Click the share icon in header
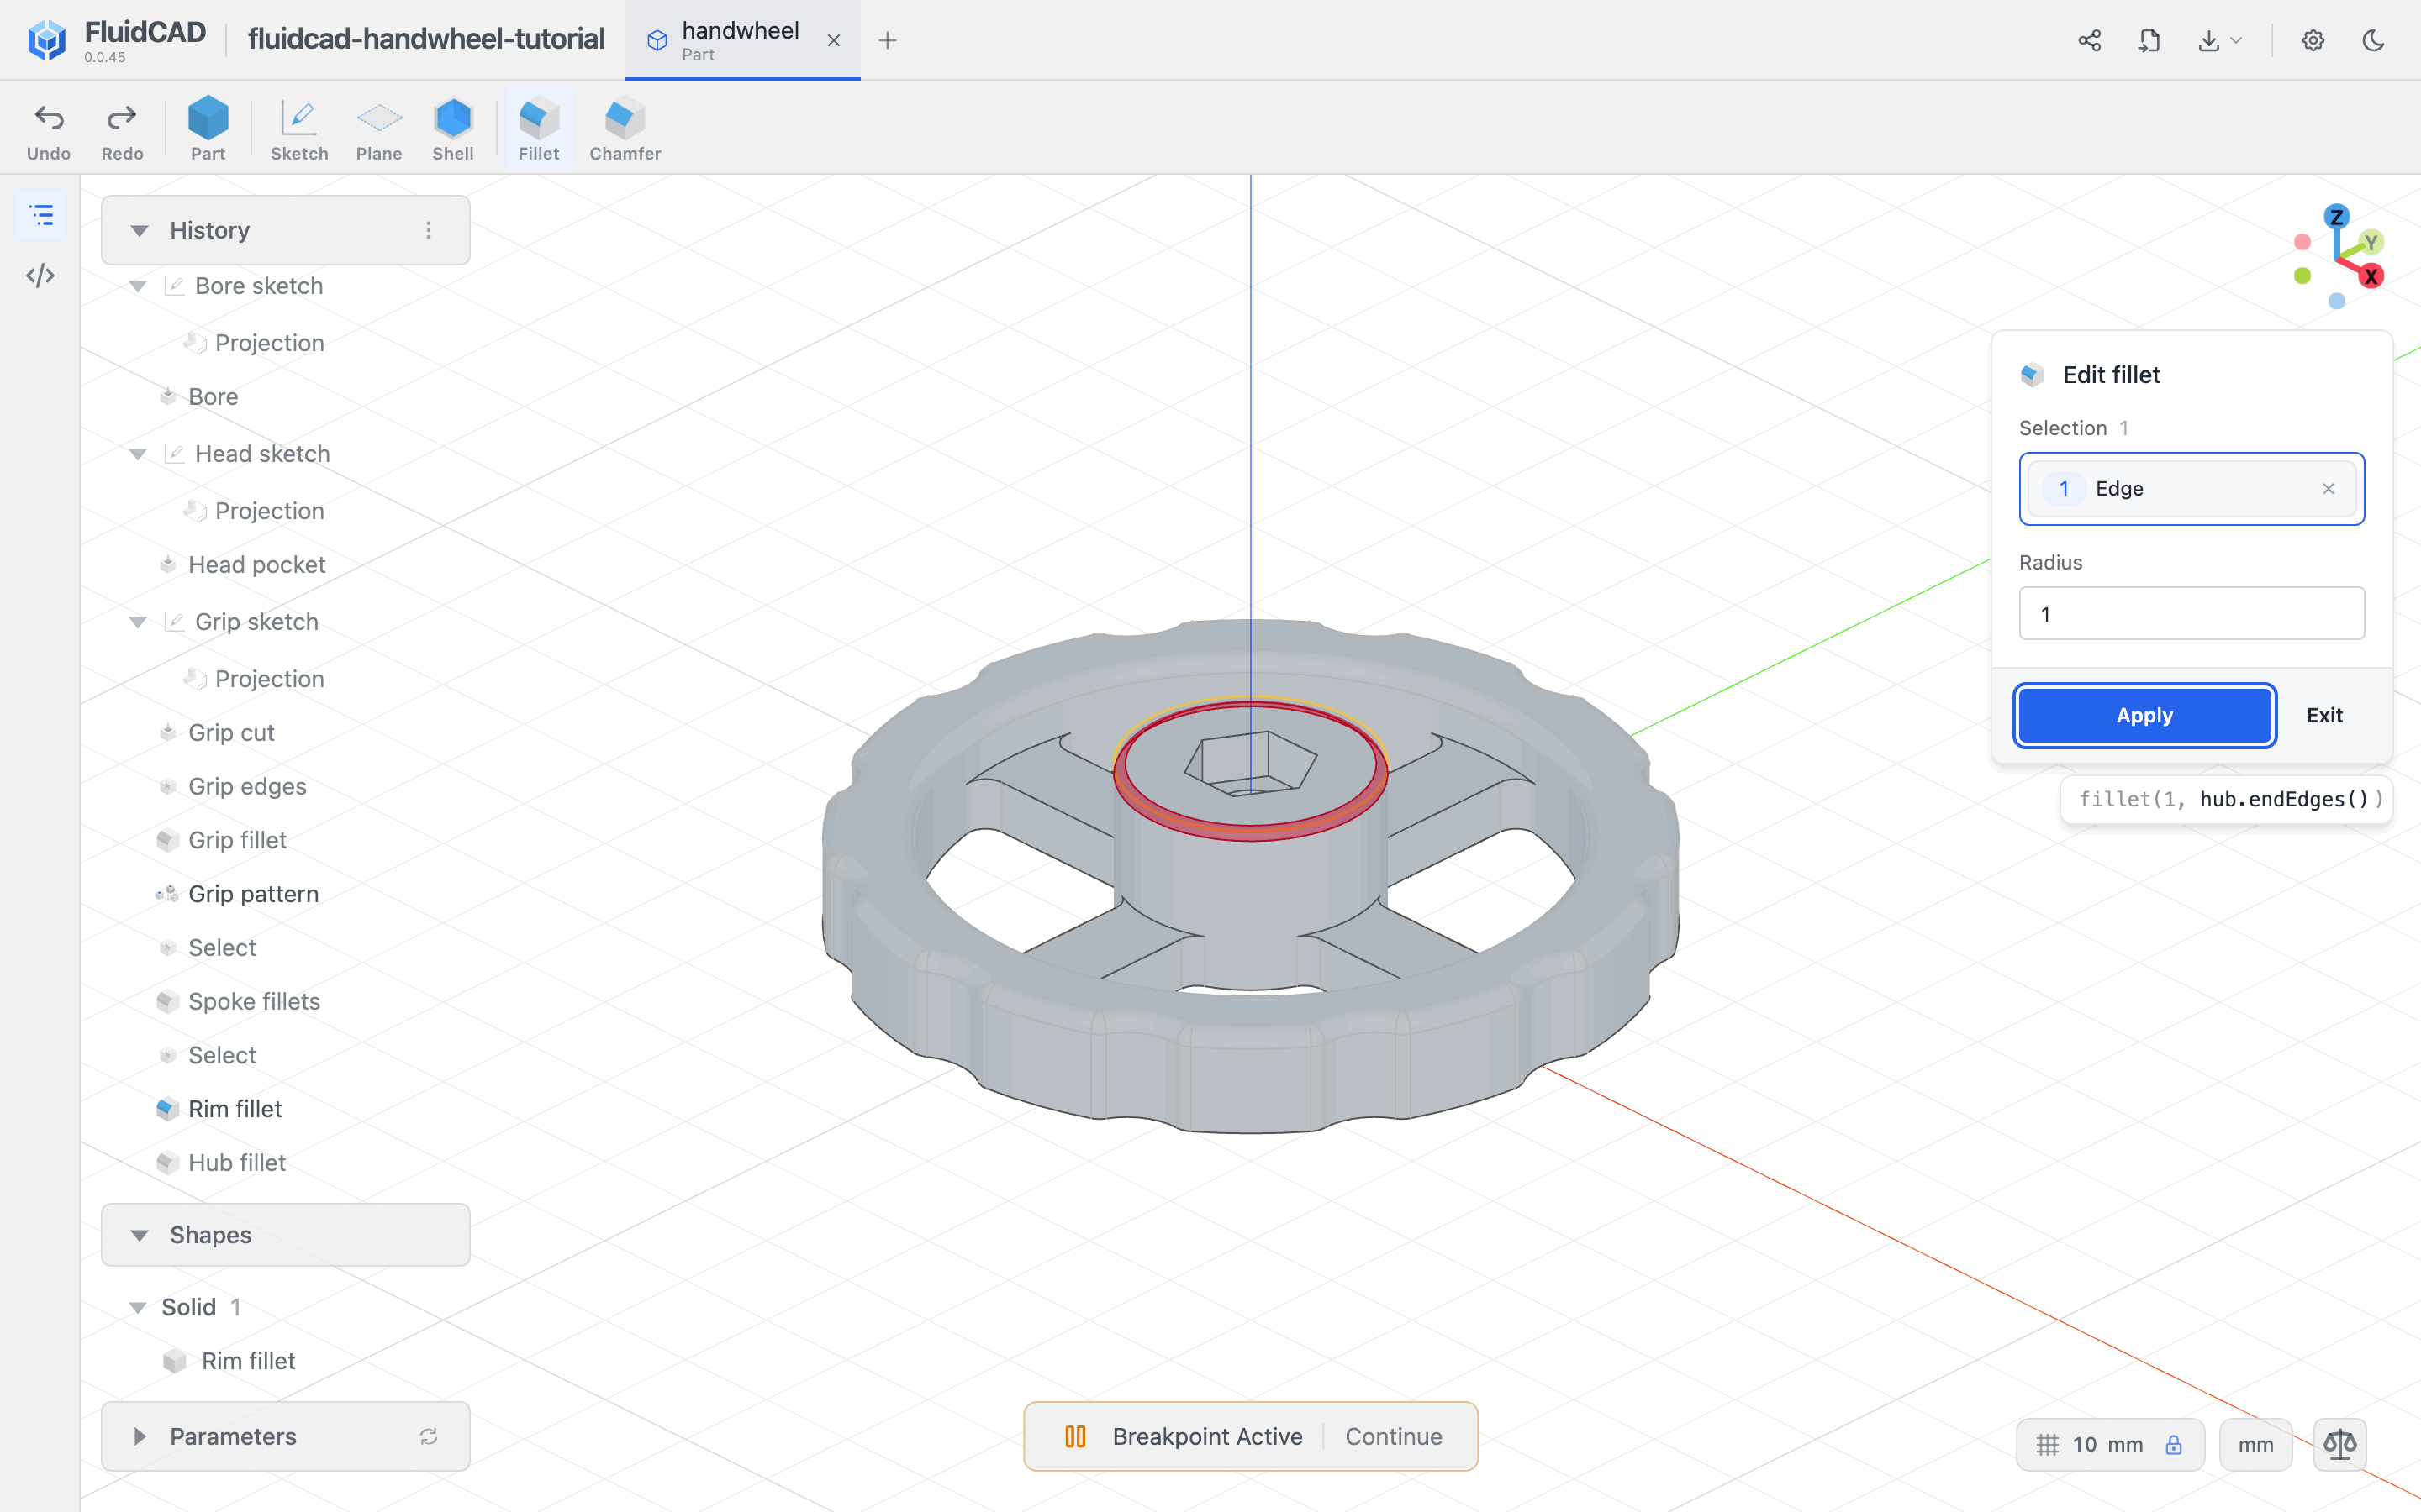 pos(2089,40)
